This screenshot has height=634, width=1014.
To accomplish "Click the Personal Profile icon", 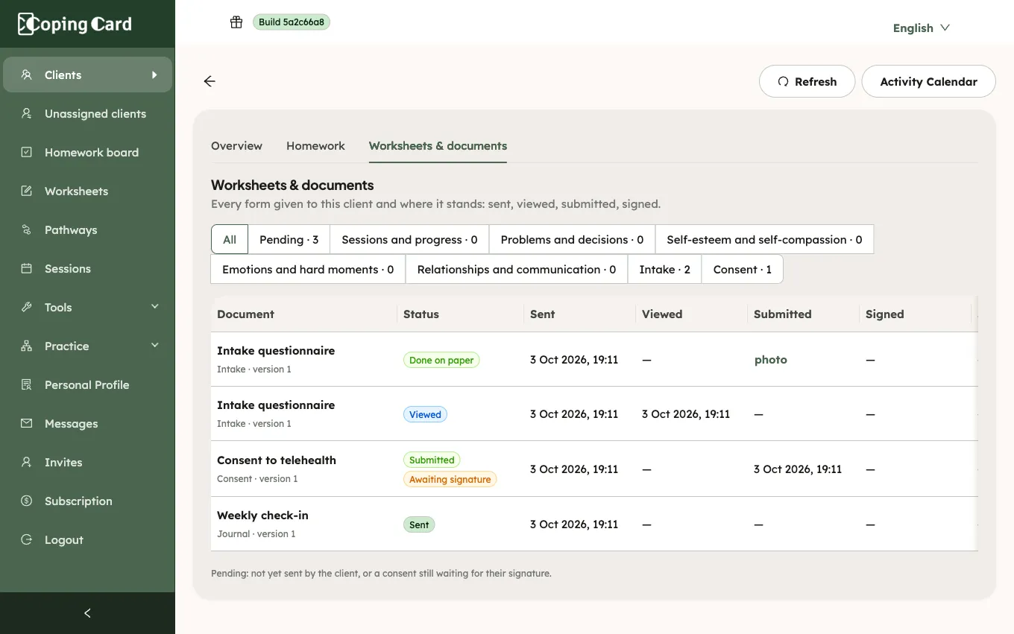I will 27,384.
